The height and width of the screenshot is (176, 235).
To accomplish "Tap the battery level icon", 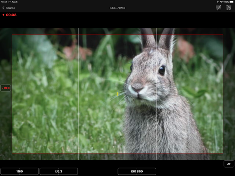I will click(x=232, y=2).
